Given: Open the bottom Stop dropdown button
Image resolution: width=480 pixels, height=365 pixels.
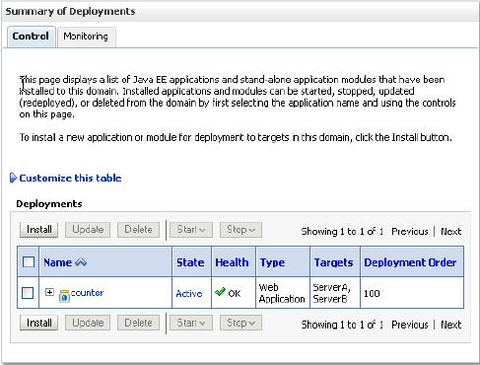Looking at the screenshot, I should [x=240, y=323].
